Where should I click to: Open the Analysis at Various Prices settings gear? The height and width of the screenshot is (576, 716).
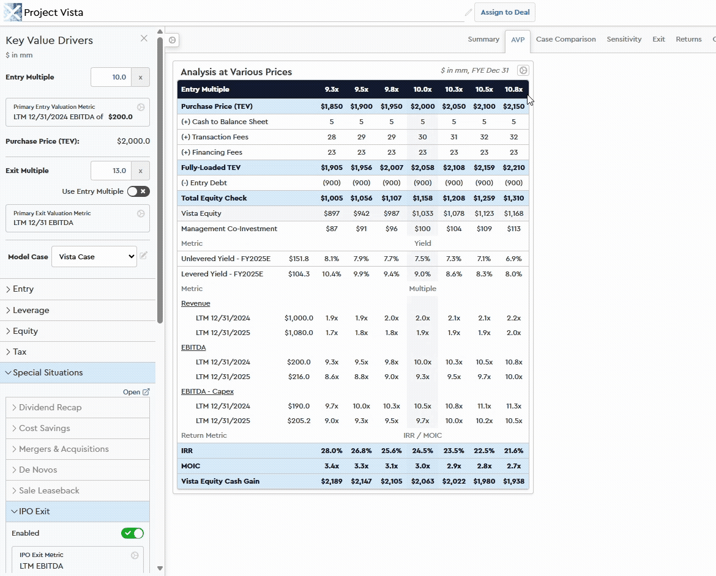click(523, 70)
